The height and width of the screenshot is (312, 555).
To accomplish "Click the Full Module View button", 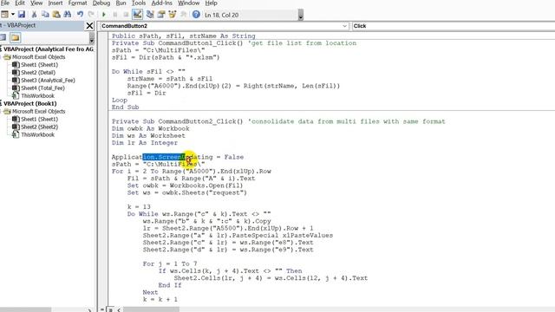I will 110,309.
